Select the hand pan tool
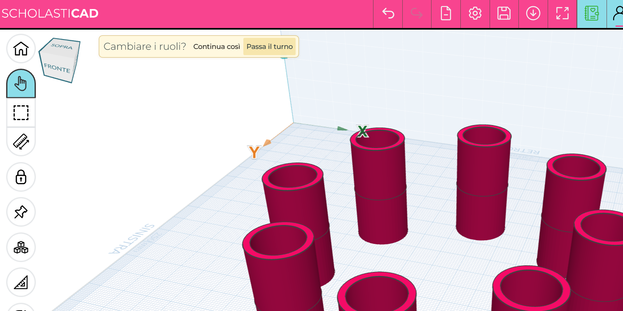This screenshot has height=311, width=623. [x=21, y=84]
